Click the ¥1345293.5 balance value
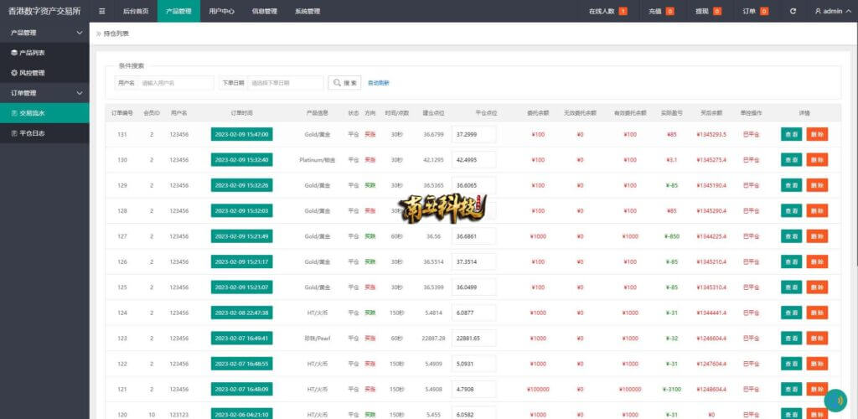Image resolution: width=858 pixels, height=419 pixels. [711, 134]
